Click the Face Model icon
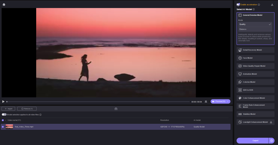 tap(240, 58)
